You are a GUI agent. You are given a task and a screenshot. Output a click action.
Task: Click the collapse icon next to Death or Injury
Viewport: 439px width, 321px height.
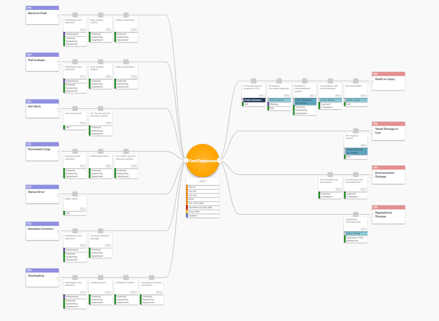click(x=372, y=81)
